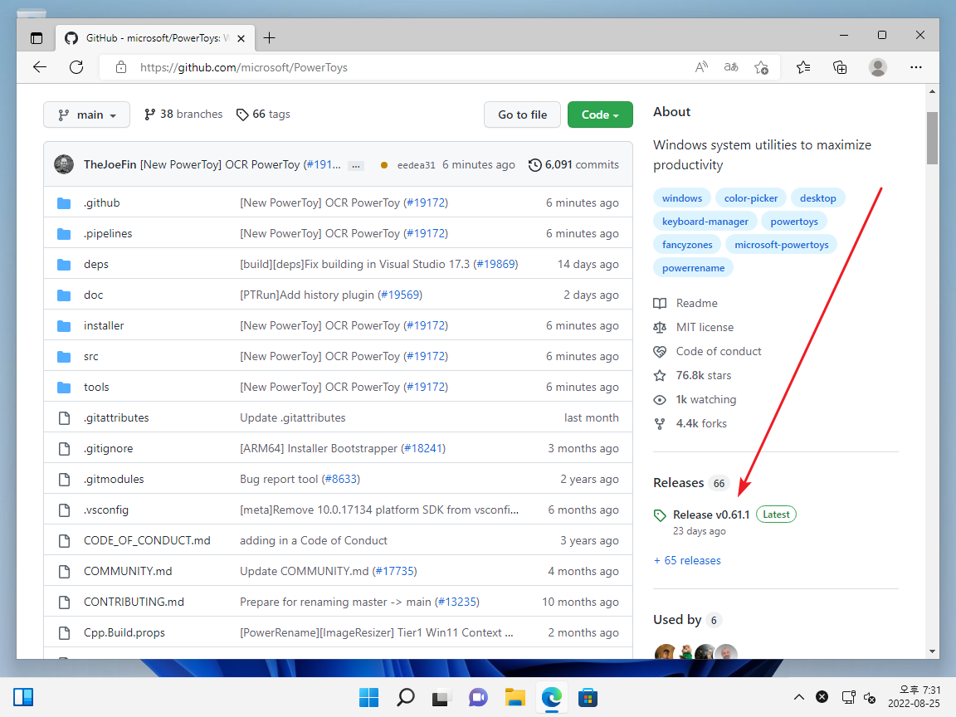This screenshot has height=717, width=956.
Task: Open the .pipelines folder
Action: (x=108, y=233)
